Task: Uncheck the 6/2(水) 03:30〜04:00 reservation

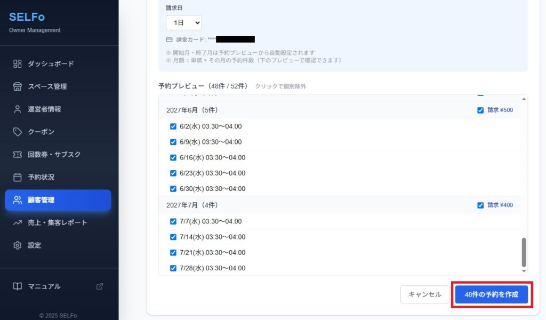Action: point(173,126)
